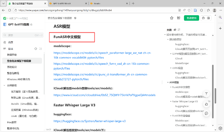
Task: Toggle the outline visibility eye icon next to 大纲
Action: (175, 30)
